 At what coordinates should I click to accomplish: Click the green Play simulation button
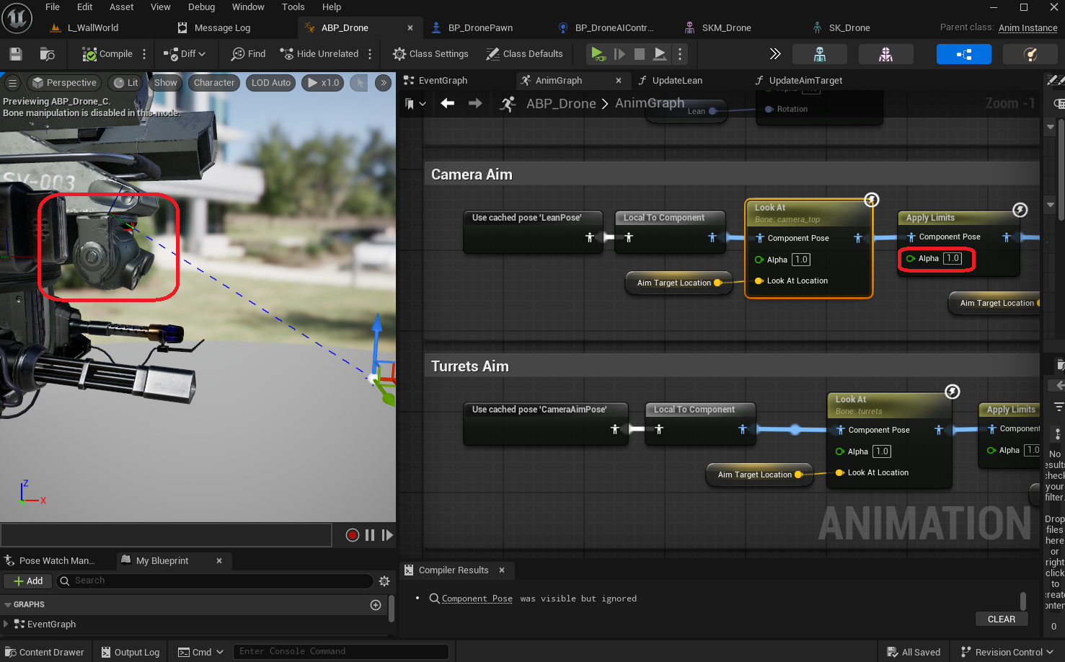598,54
